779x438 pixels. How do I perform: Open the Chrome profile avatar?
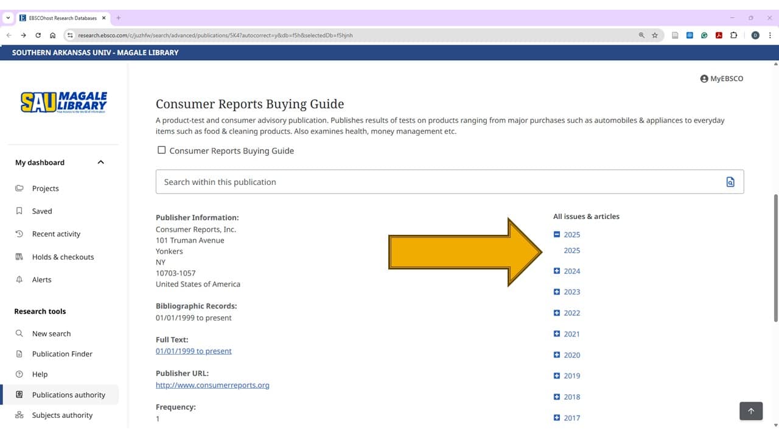tap(755, 35)
